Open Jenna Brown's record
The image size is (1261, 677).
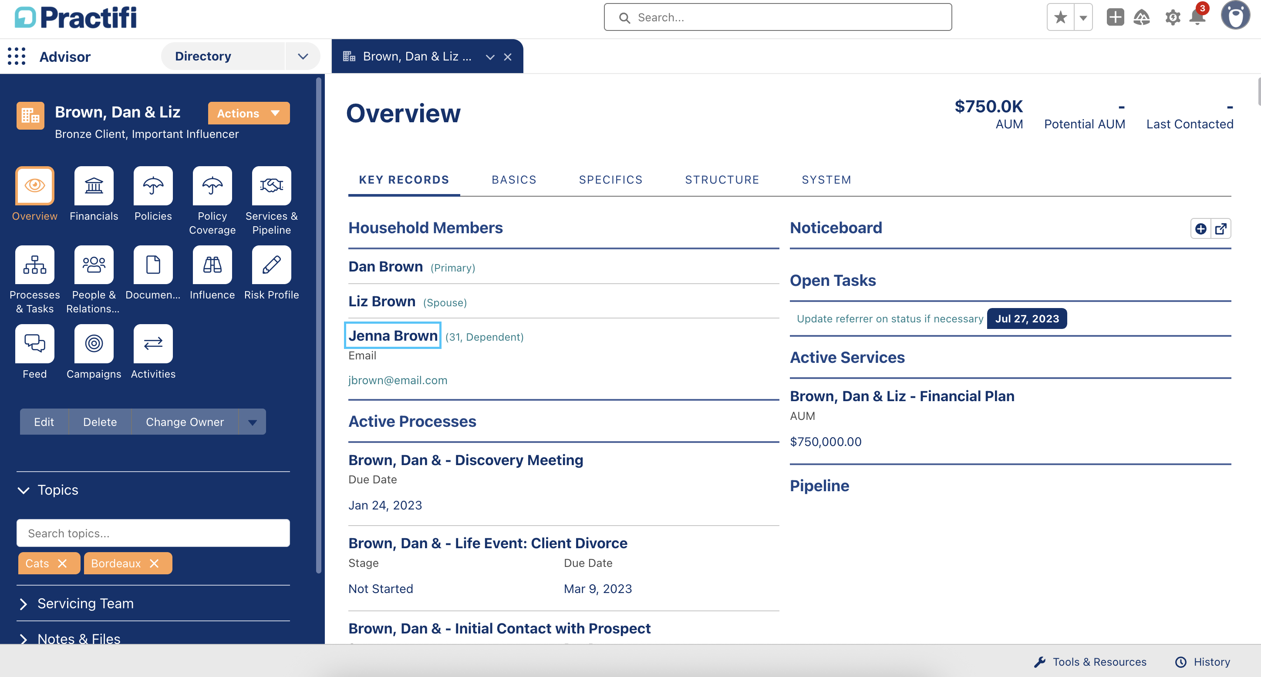pyautogui.click(x=393, y=335)
